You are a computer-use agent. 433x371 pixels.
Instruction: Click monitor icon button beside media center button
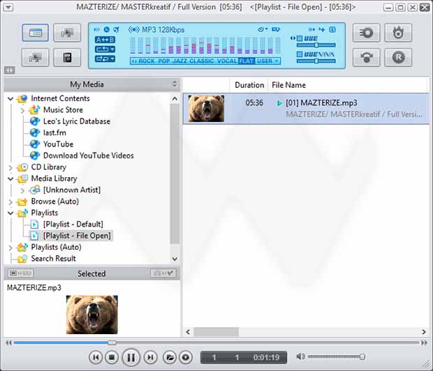(67, 33)
